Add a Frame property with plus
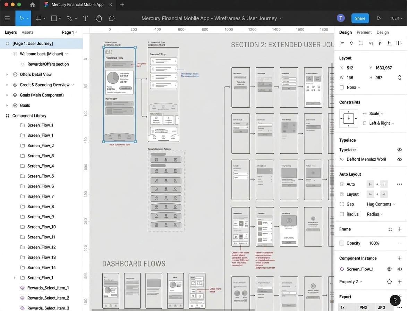The width and height of the screenshot is (408, 311). click(x=400, y=229)
